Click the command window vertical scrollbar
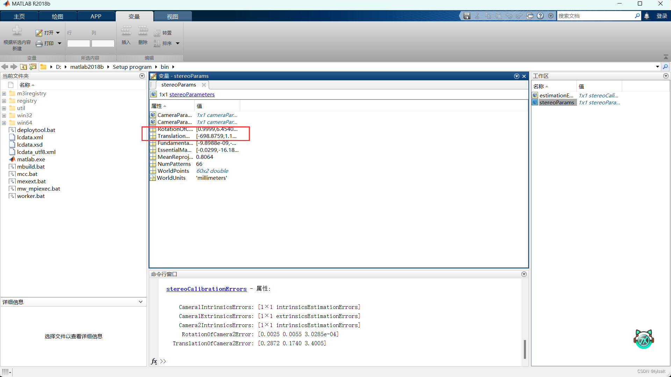The width and height of the screenshot is (671, 377). [525, 349]
